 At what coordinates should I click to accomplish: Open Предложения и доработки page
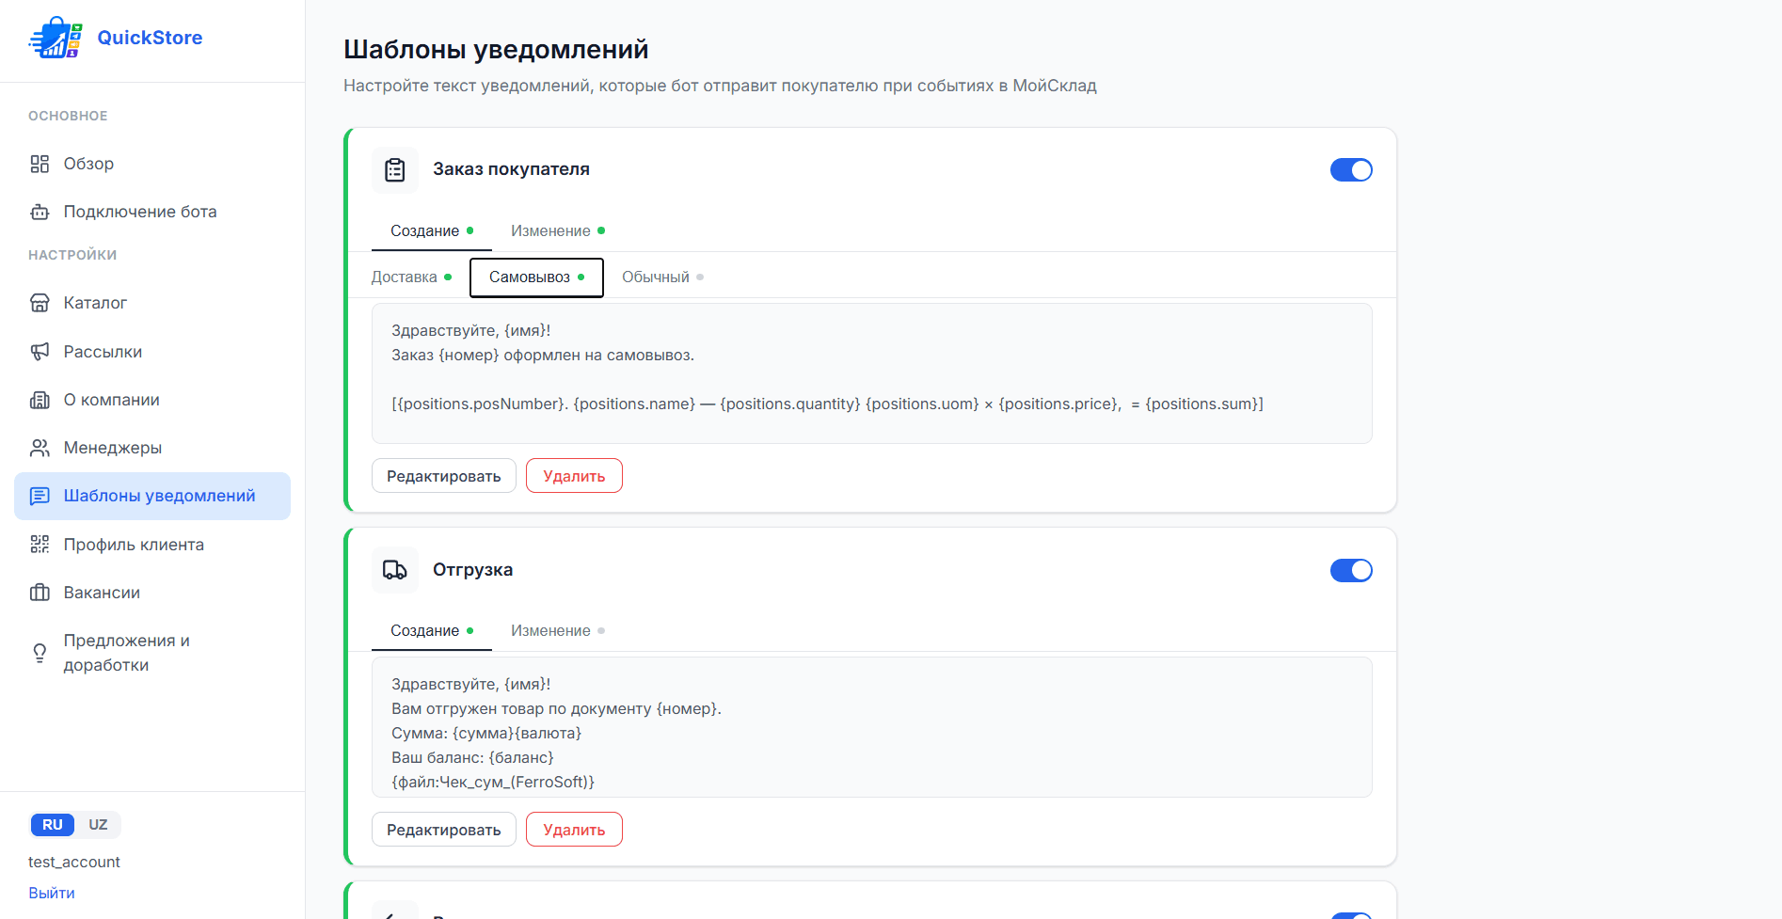click(152, 653)
